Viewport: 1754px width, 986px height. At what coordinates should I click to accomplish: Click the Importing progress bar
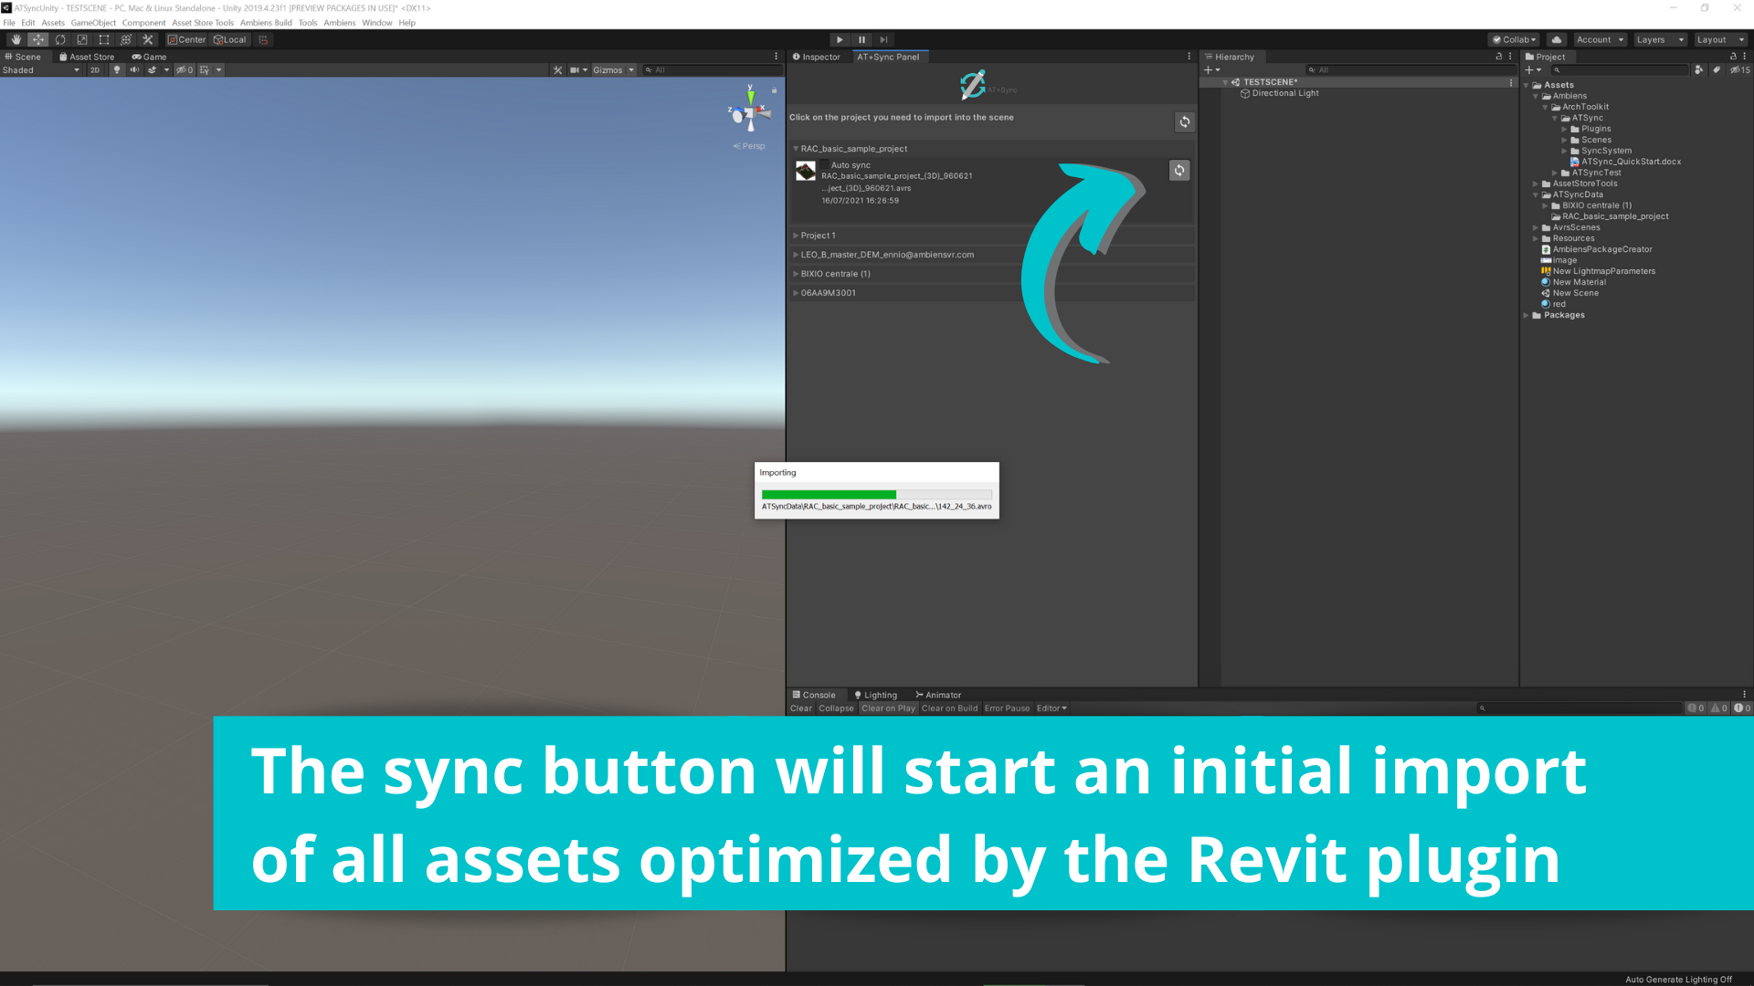pyautogui.click(x=876, y=495)
